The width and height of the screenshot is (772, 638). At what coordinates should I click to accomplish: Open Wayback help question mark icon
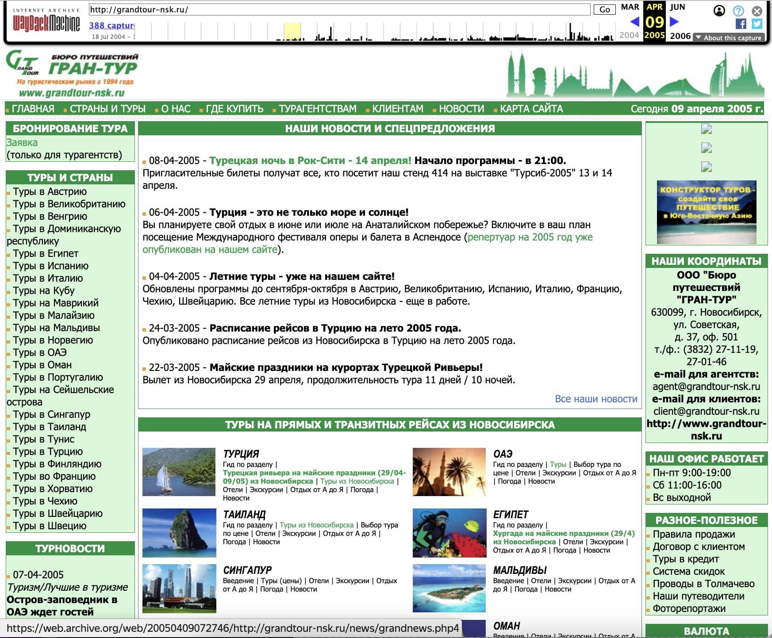pyautogui.click(x=738, y=11)
